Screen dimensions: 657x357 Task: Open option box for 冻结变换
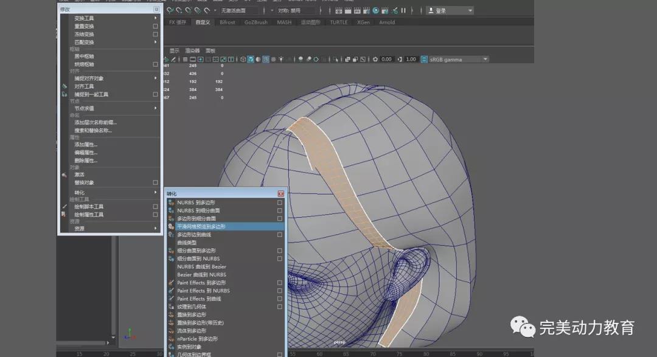[155, 34]
